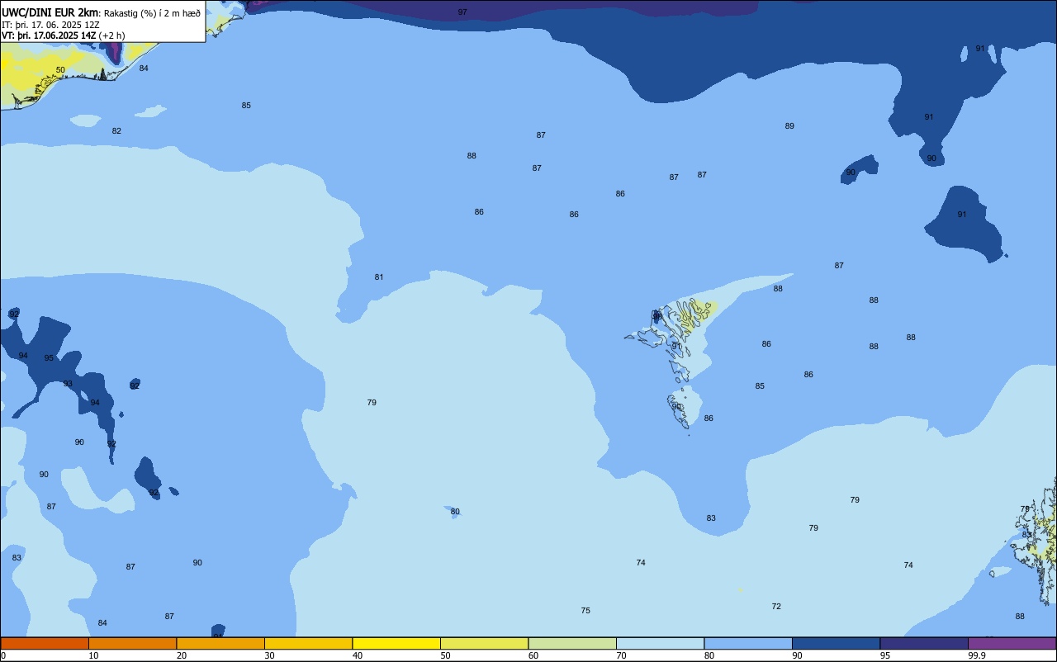This screenshot has height=662, width=1057.
Task: Click the 10–20 orange legend swatch
Action: (132, 643)
